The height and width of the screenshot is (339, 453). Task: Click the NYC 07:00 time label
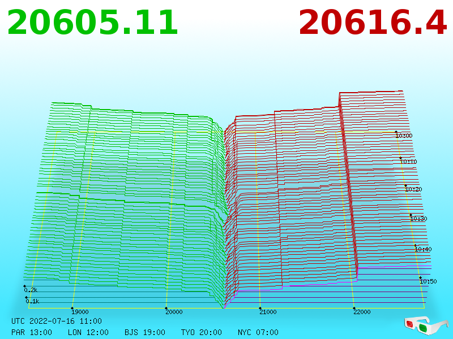(258, 332)
